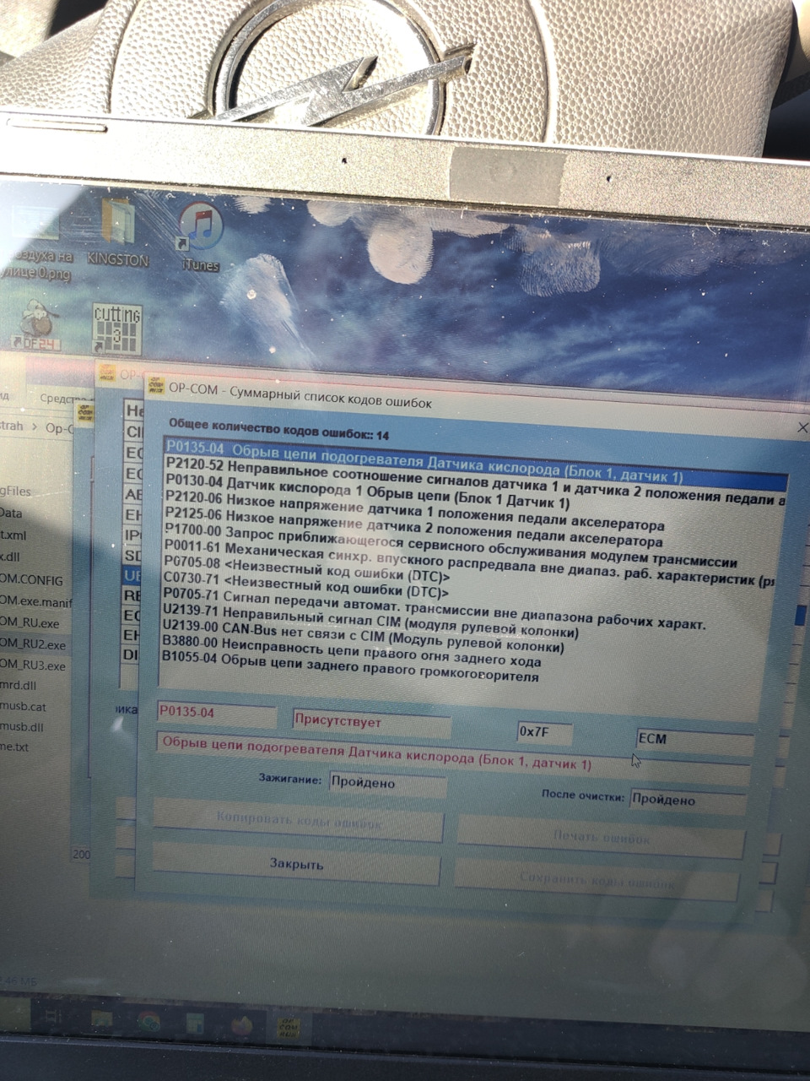Select musb.cat in the Explorer file list
The width and height of the screenshot is (810, 1081).
[24, 705]
